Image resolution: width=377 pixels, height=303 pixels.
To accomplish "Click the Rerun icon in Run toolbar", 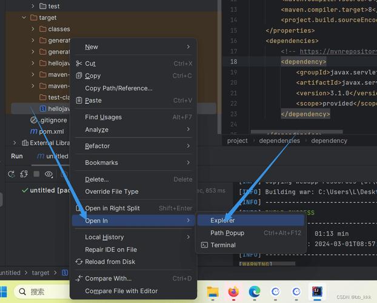I will (11, 174).
